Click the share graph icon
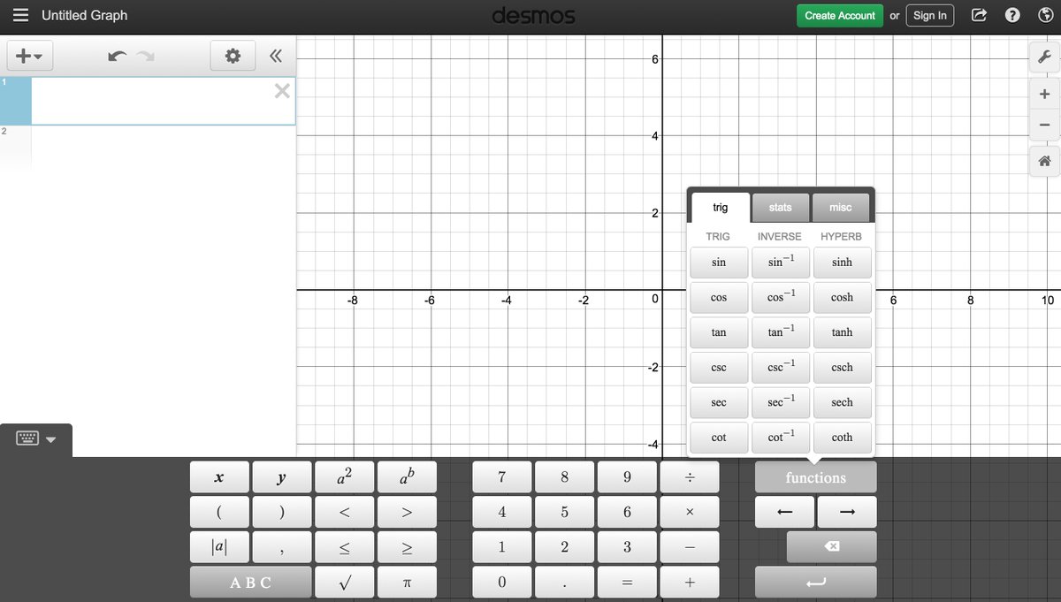The image size is (1061, 602). [979, 16]
